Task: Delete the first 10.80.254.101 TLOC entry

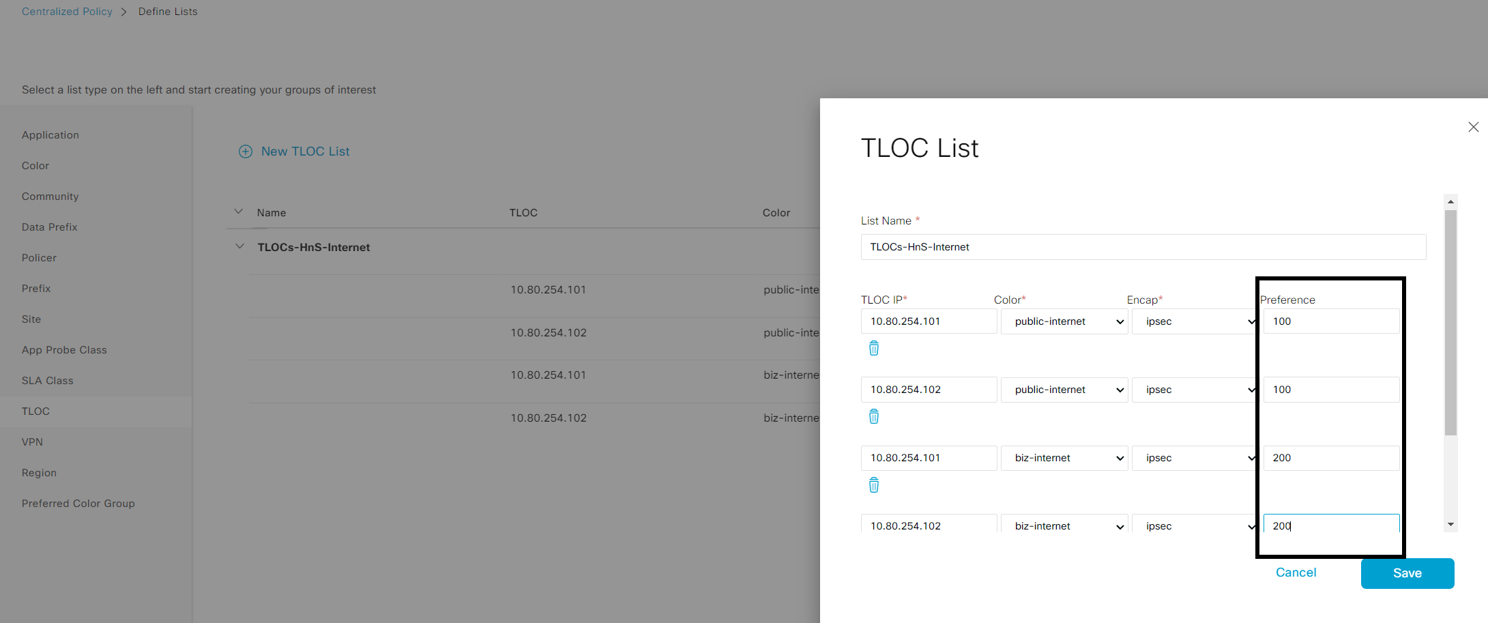Action: [x=874, y=348]
